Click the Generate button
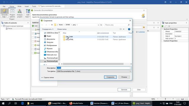The width and height of the screenshot is (189, 106). [x=124, y=90]
